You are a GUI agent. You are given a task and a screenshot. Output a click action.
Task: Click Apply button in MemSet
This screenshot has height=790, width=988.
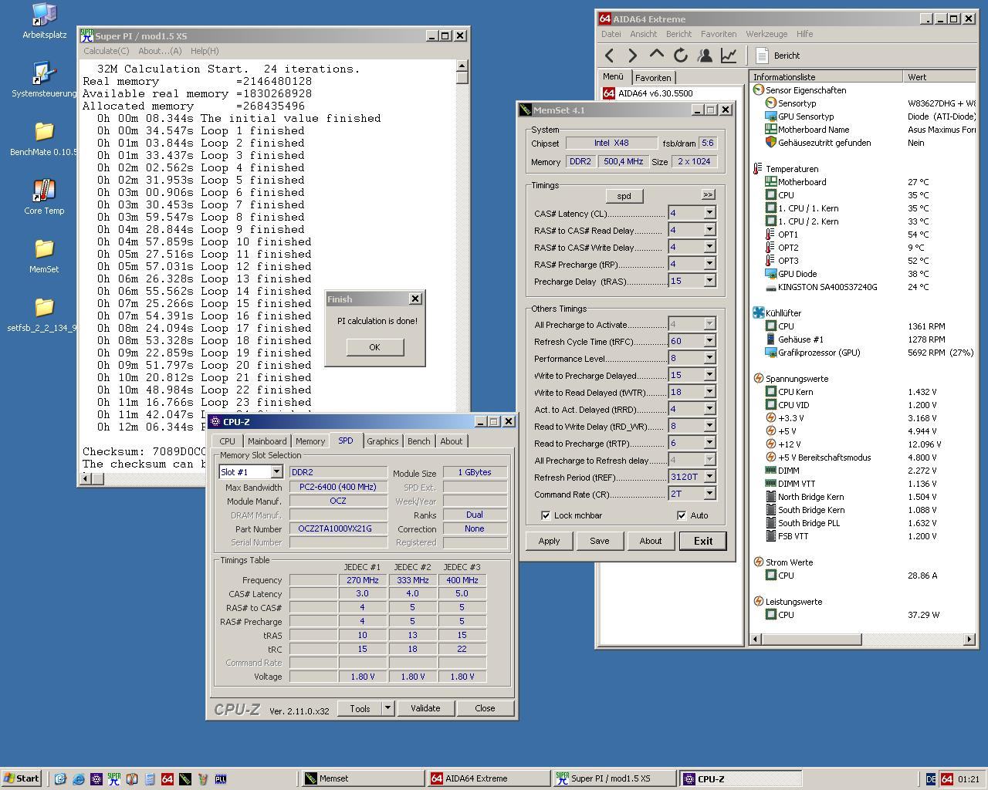pyautogui.click(x=549, y=541)
